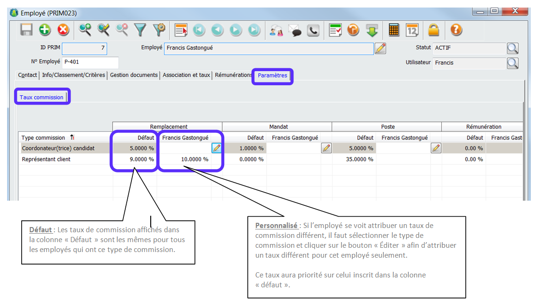Click the orange help question mark
The image size is (536, 301).
tap(455, 30)
